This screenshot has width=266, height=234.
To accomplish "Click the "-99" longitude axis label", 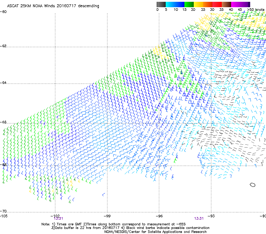I will point(107,216).
